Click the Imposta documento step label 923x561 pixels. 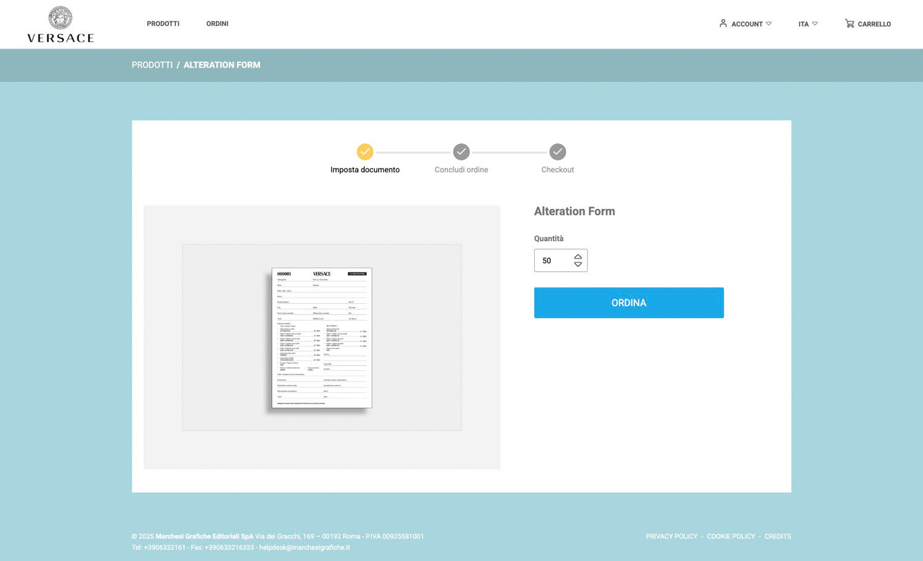(365, 170)
